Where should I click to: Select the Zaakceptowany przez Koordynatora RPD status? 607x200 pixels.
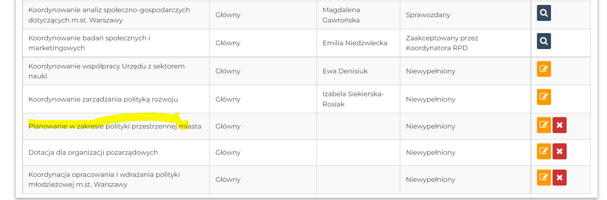tap(442, 43)
